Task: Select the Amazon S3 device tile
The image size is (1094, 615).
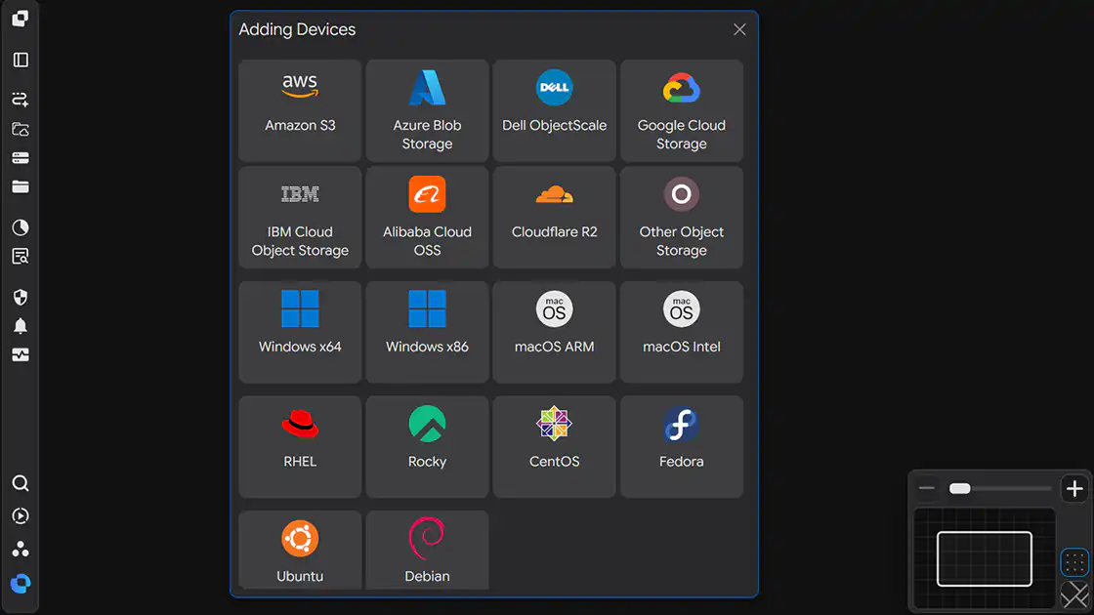Action: point(300,110)
